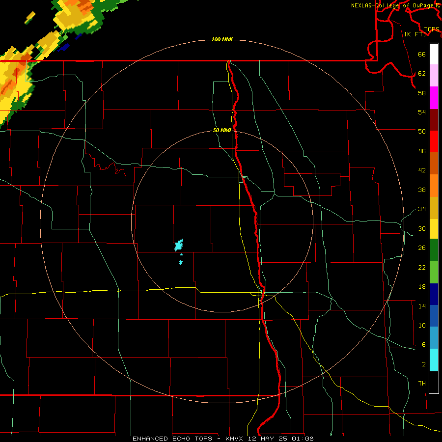Pick the navy blue legend swatch

coord(434,294)
